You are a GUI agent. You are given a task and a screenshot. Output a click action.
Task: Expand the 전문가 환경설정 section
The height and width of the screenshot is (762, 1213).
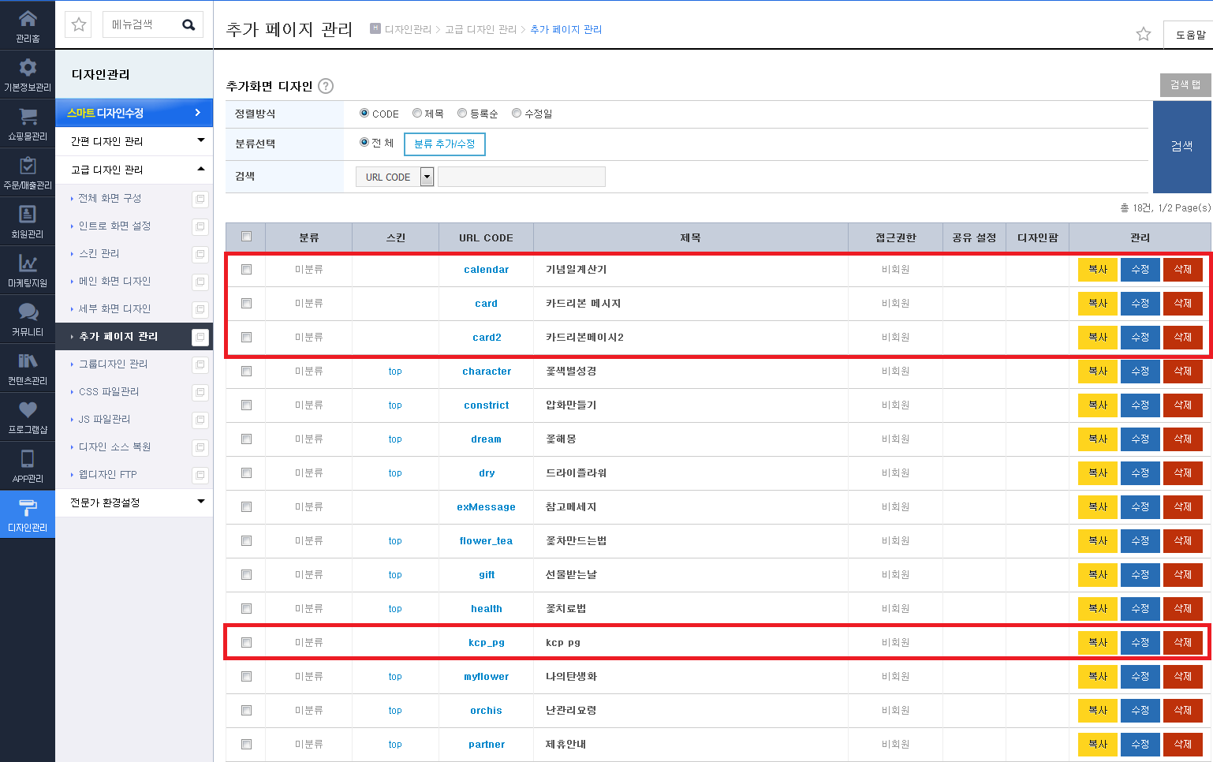pos(134,502)
